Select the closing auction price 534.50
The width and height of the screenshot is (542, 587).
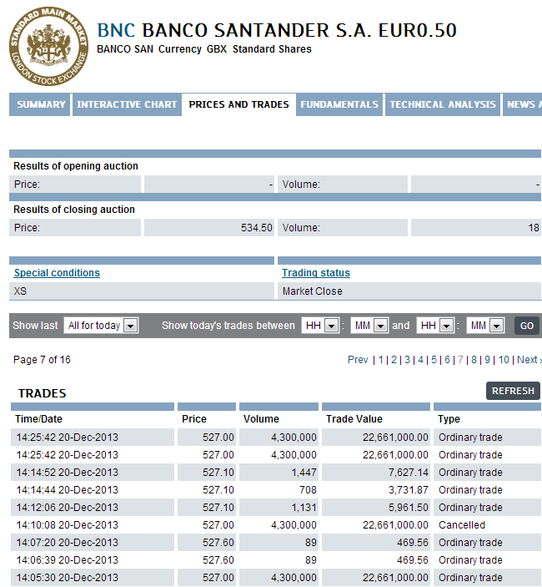coord(257,228)
